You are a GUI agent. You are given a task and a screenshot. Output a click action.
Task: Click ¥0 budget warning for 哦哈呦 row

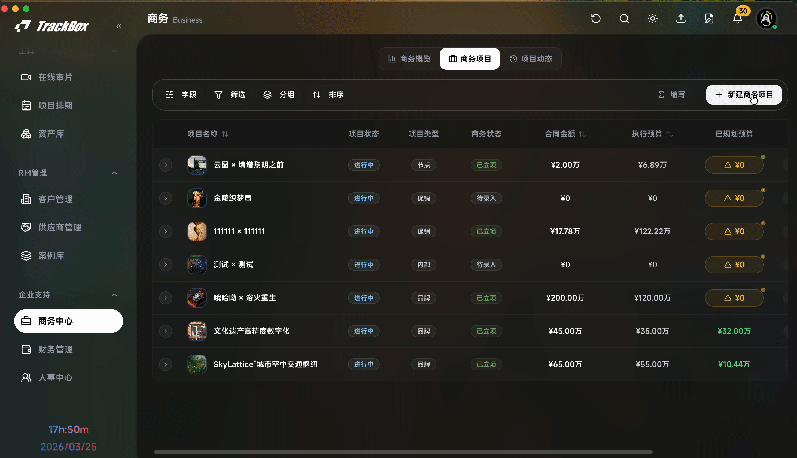point(734,298)
